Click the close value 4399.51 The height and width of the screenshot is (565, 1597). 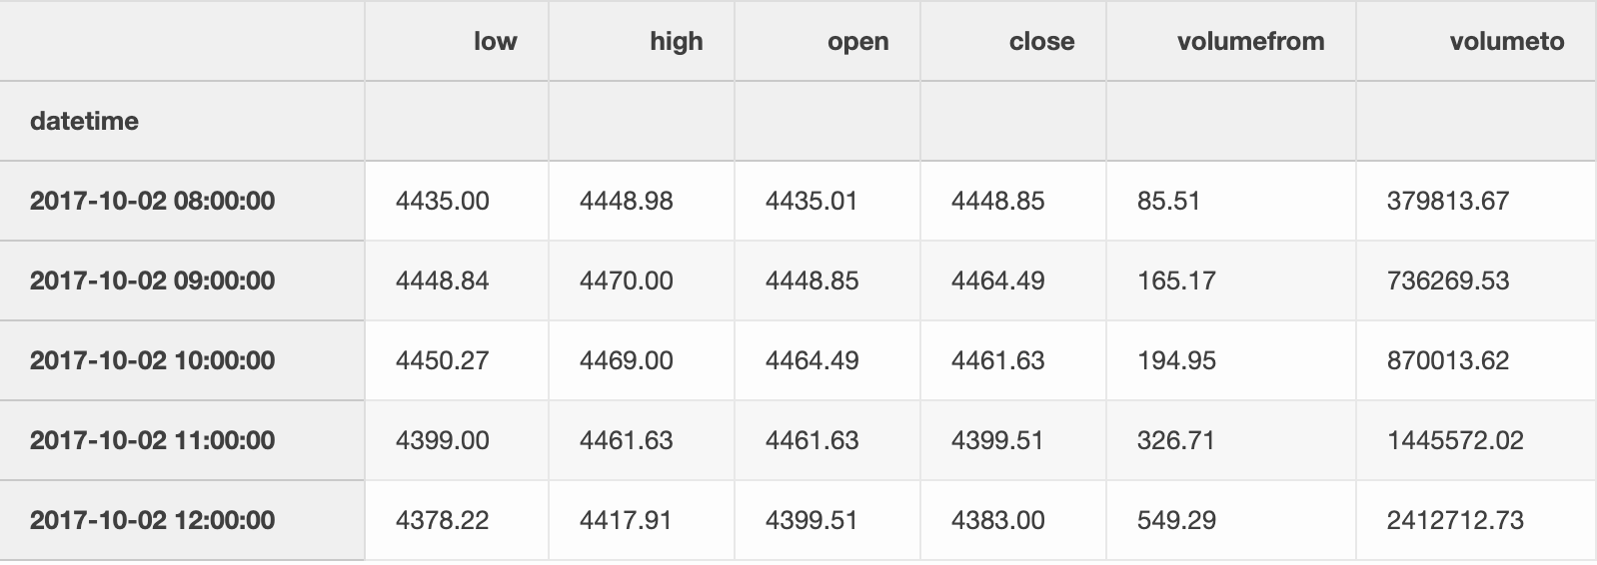click(997, 440)
